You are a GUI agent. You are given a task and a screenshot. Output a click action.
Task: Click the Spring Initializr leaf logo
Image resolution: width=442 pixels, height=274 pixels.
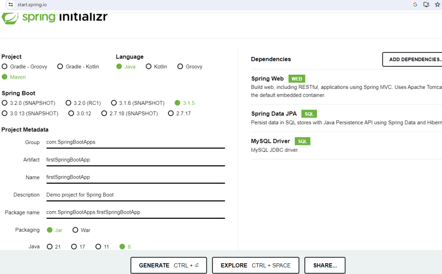pos(10,18)
